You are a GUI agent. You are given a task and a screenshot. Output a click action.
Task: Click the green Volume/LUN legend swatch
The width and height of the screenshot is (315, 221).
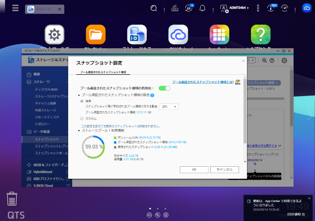tap(115, 138)
